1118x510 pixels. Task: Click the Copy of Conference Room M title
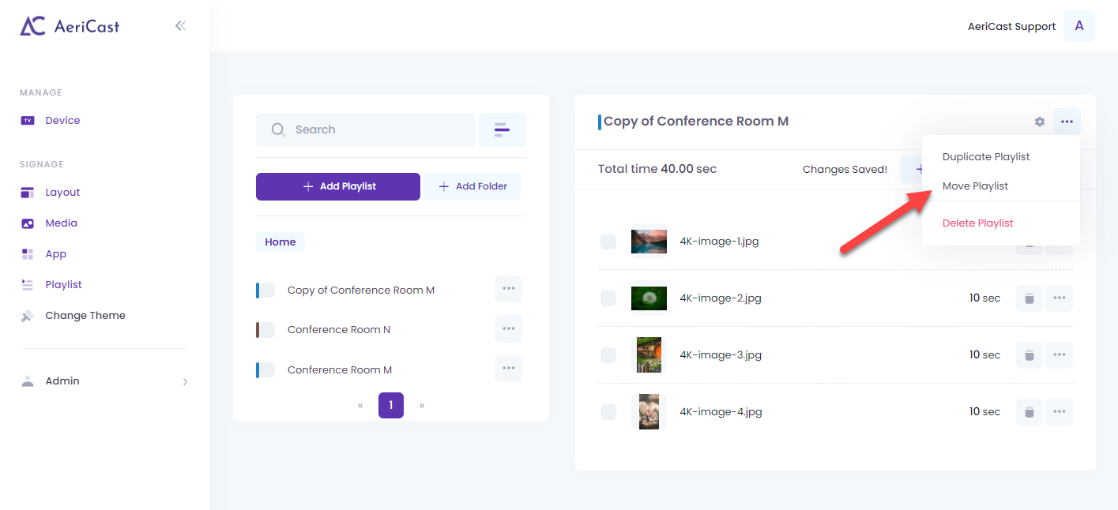click(696, 122)
